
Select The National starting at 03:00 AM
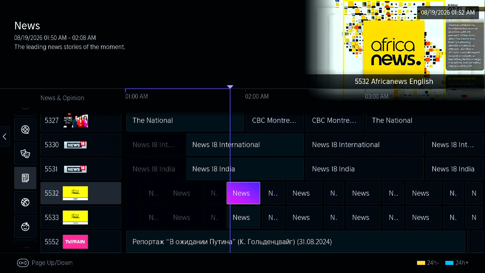pos(424,120)
